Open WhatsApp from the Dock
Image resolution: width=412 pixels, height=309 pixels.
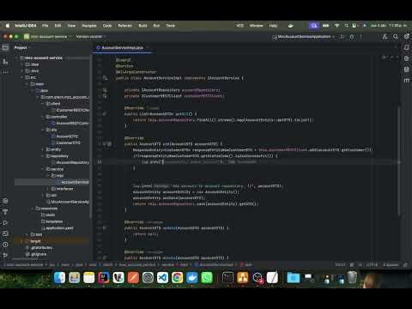pos(207,277)
